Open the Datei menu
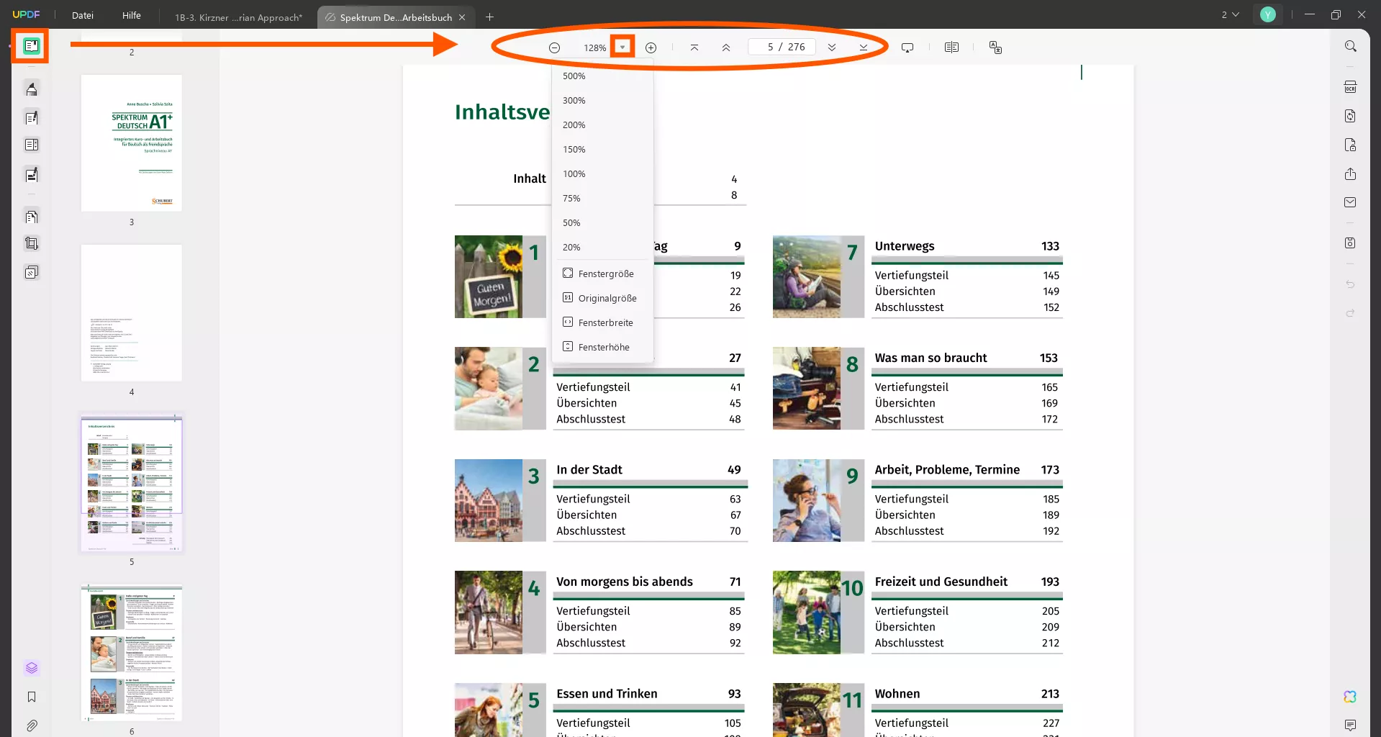 click(x=83, y=15)
